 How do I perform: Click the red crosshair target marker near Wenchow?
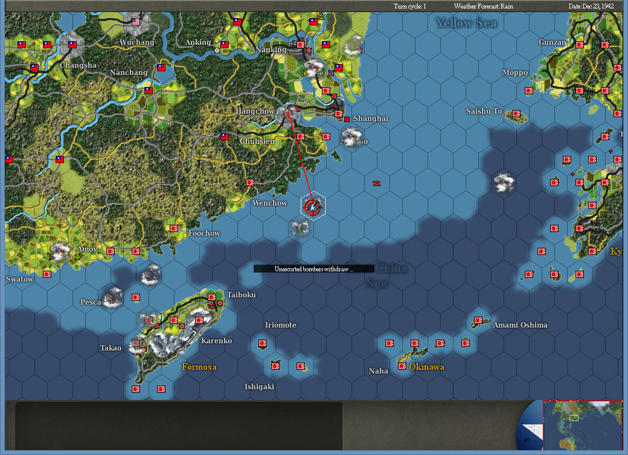pyautogui.click(x=313, y=207)
